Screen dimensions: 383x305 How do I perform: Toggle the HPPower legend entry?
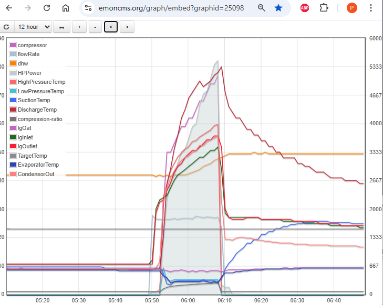point(29,73)
